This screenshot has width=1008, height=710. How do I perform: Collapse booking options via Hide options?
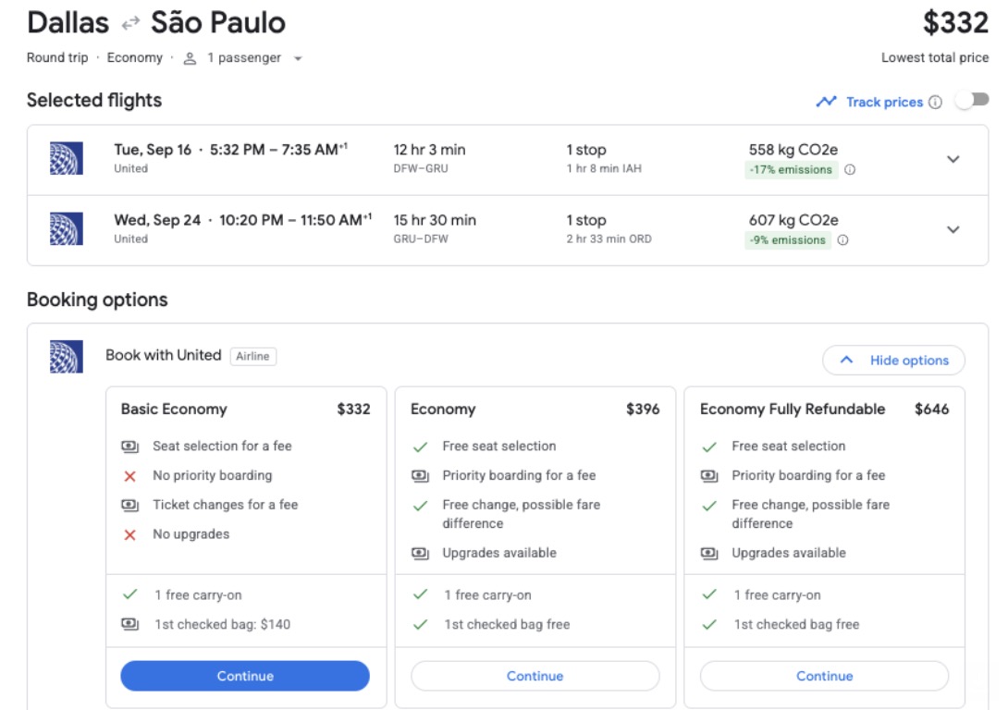892,360
